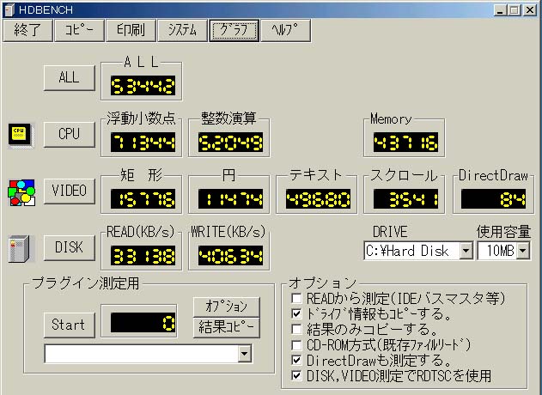Enable READから測定 checkbox
The height and width of the screenshot is (395, 542).
tap(297, 298)
